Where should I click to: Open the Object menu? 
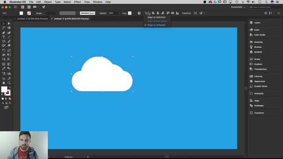48,2
